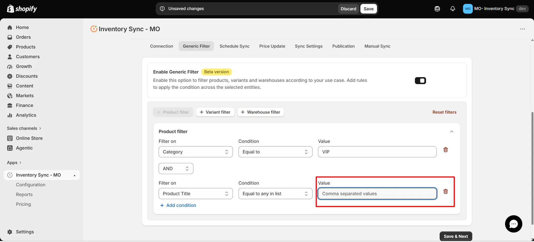This screenshot has width=534, height=242.
Task: Collapse the Product filter section
Action: point(452,131)
